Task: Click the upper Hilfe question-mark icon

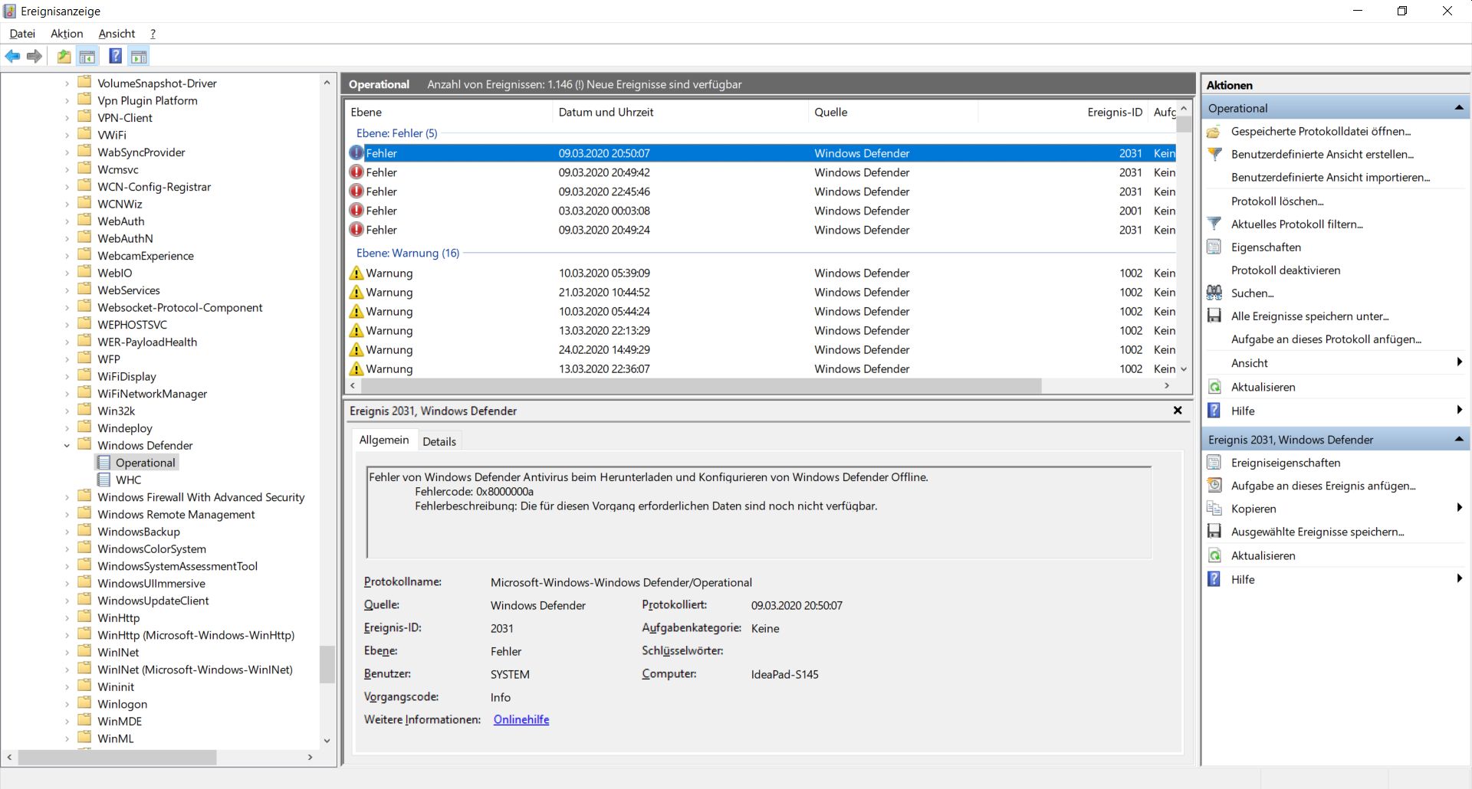Action: [1214, 411]
